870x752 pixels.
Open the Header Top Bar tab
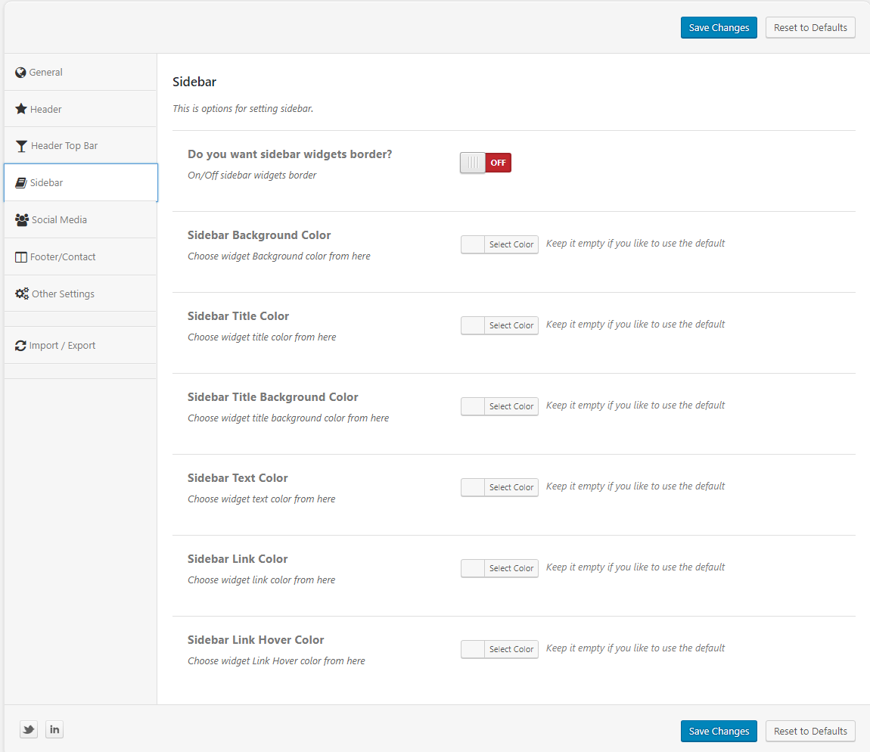[x=64, y=146]
